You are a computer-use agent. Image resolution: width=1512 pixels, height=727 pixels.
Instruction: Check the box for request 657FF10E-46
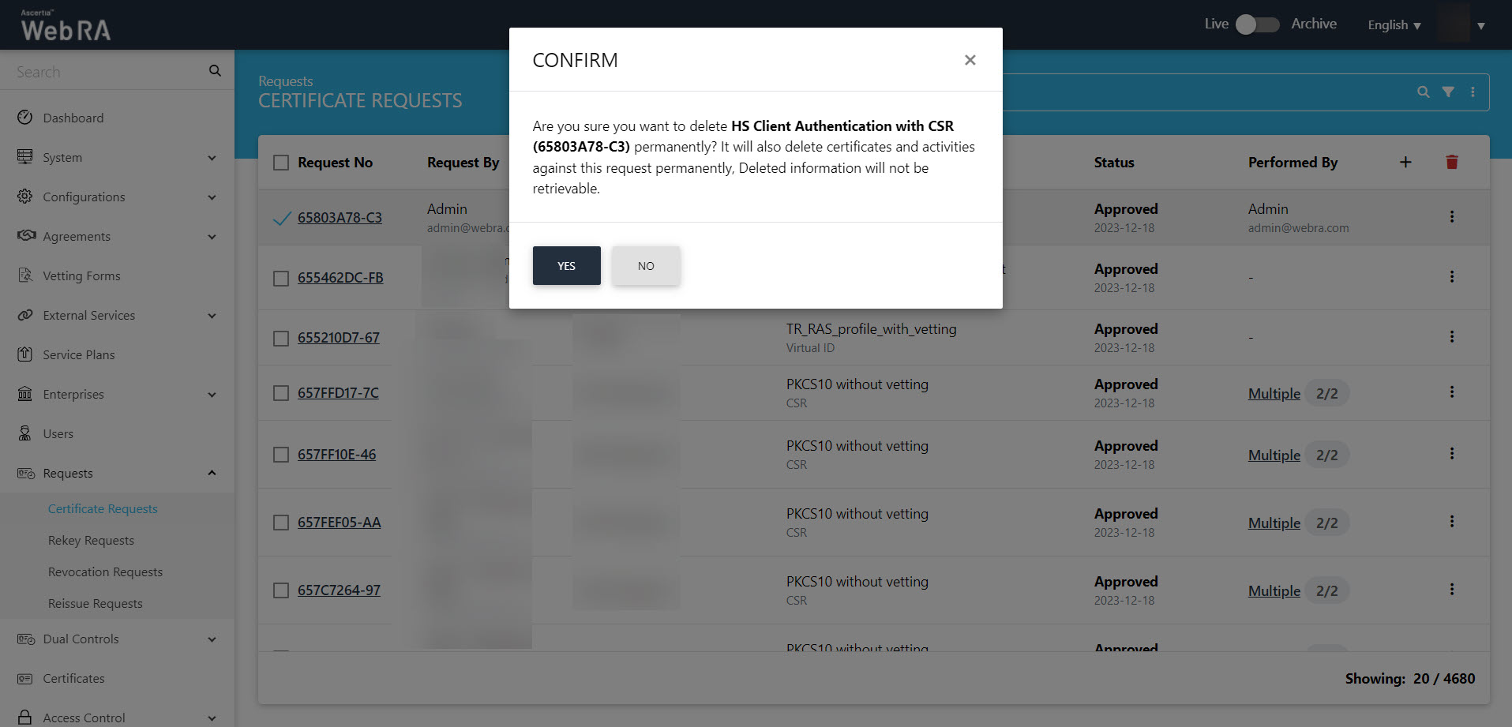tap(281, 455)
